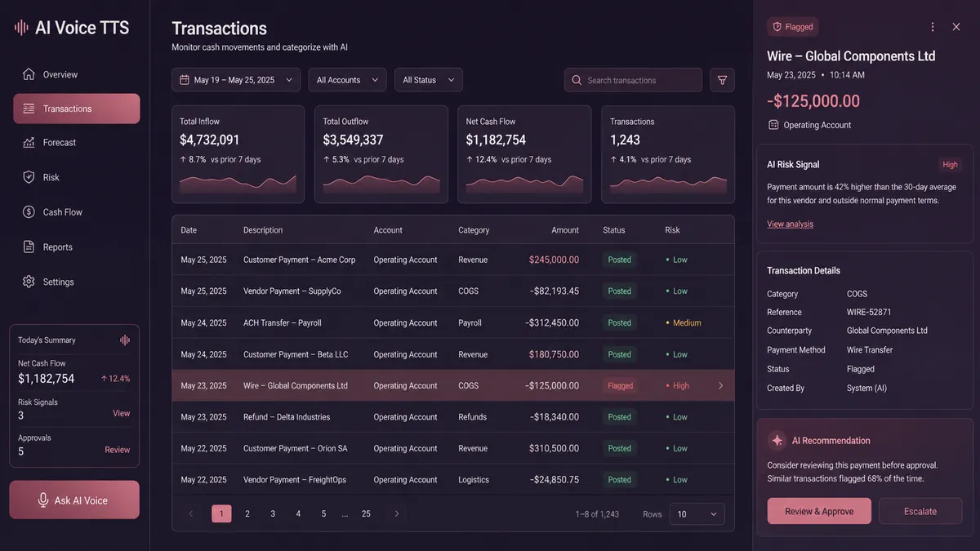Open Risk in the sidebar

pyautogui.click(x=76, y=177)
